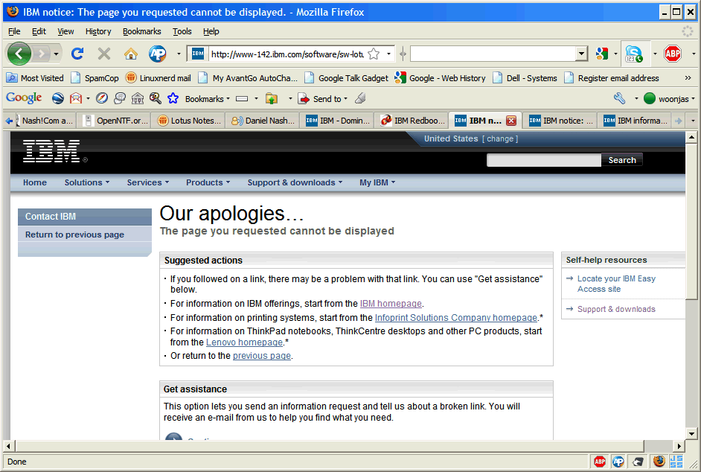The image size is (701, 472).
Task: Click the Google search engine icon in navigation toolbar
Action: [602, 54]
